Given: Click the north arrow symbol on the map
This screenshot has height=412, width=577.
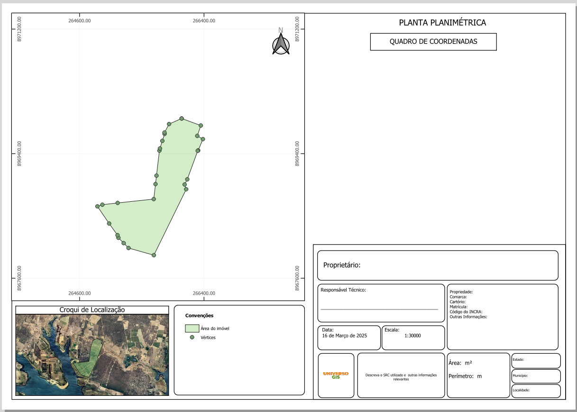Looking at the screenshot, I should point(281,43).
